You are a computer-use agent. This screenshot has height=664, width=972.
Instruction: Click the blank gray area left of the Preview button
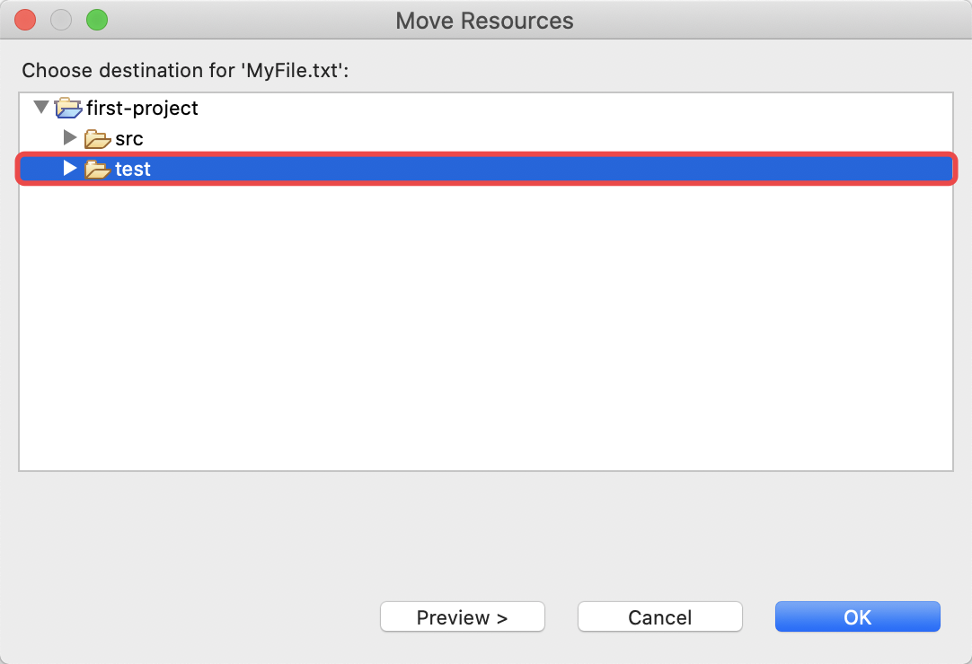(x=192, y=617)
